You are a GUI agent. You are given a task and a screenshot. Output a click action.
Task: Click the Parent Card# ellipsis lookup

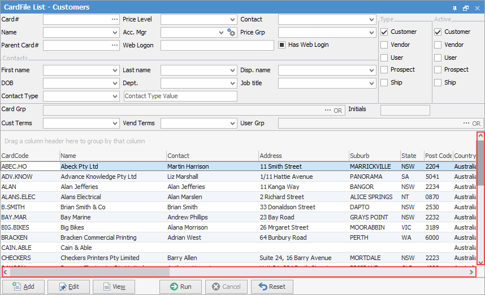point(114,45)
